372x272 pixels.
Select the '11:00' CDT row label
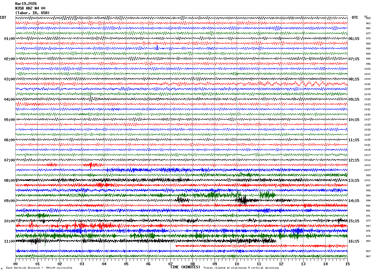(x=10, y=241)
